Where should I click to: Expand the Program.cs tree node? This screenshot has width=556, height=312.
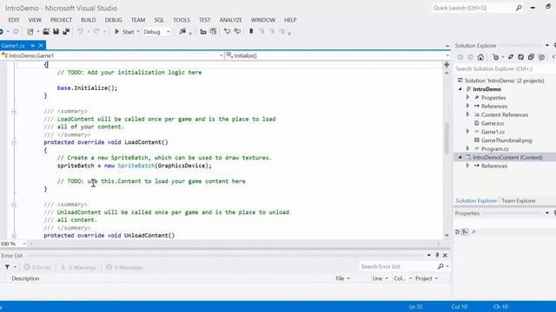[467, 148]
